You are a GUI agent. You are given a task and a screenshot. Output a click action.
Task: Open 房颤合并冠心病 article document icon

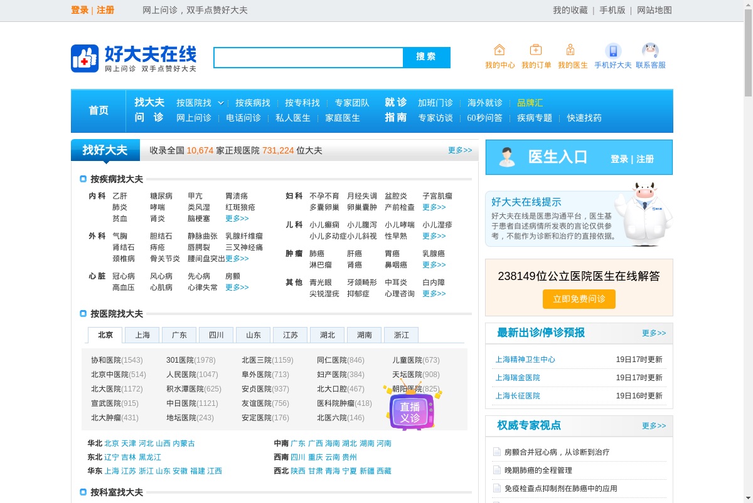coord(498,452)
